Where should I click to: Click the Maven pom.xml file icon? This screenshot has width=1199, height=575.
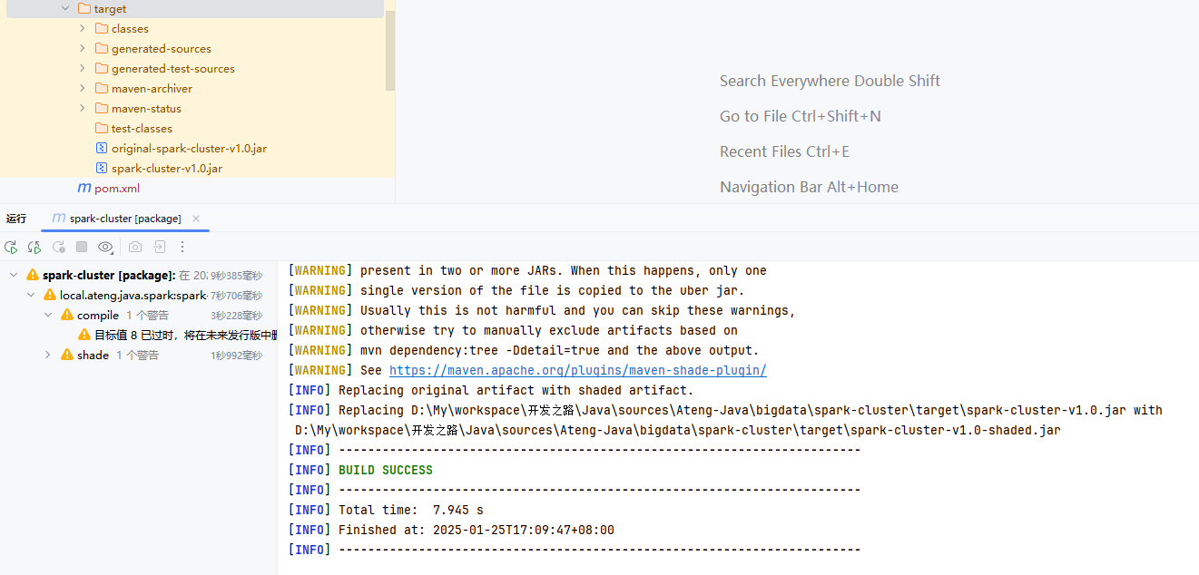84,189
